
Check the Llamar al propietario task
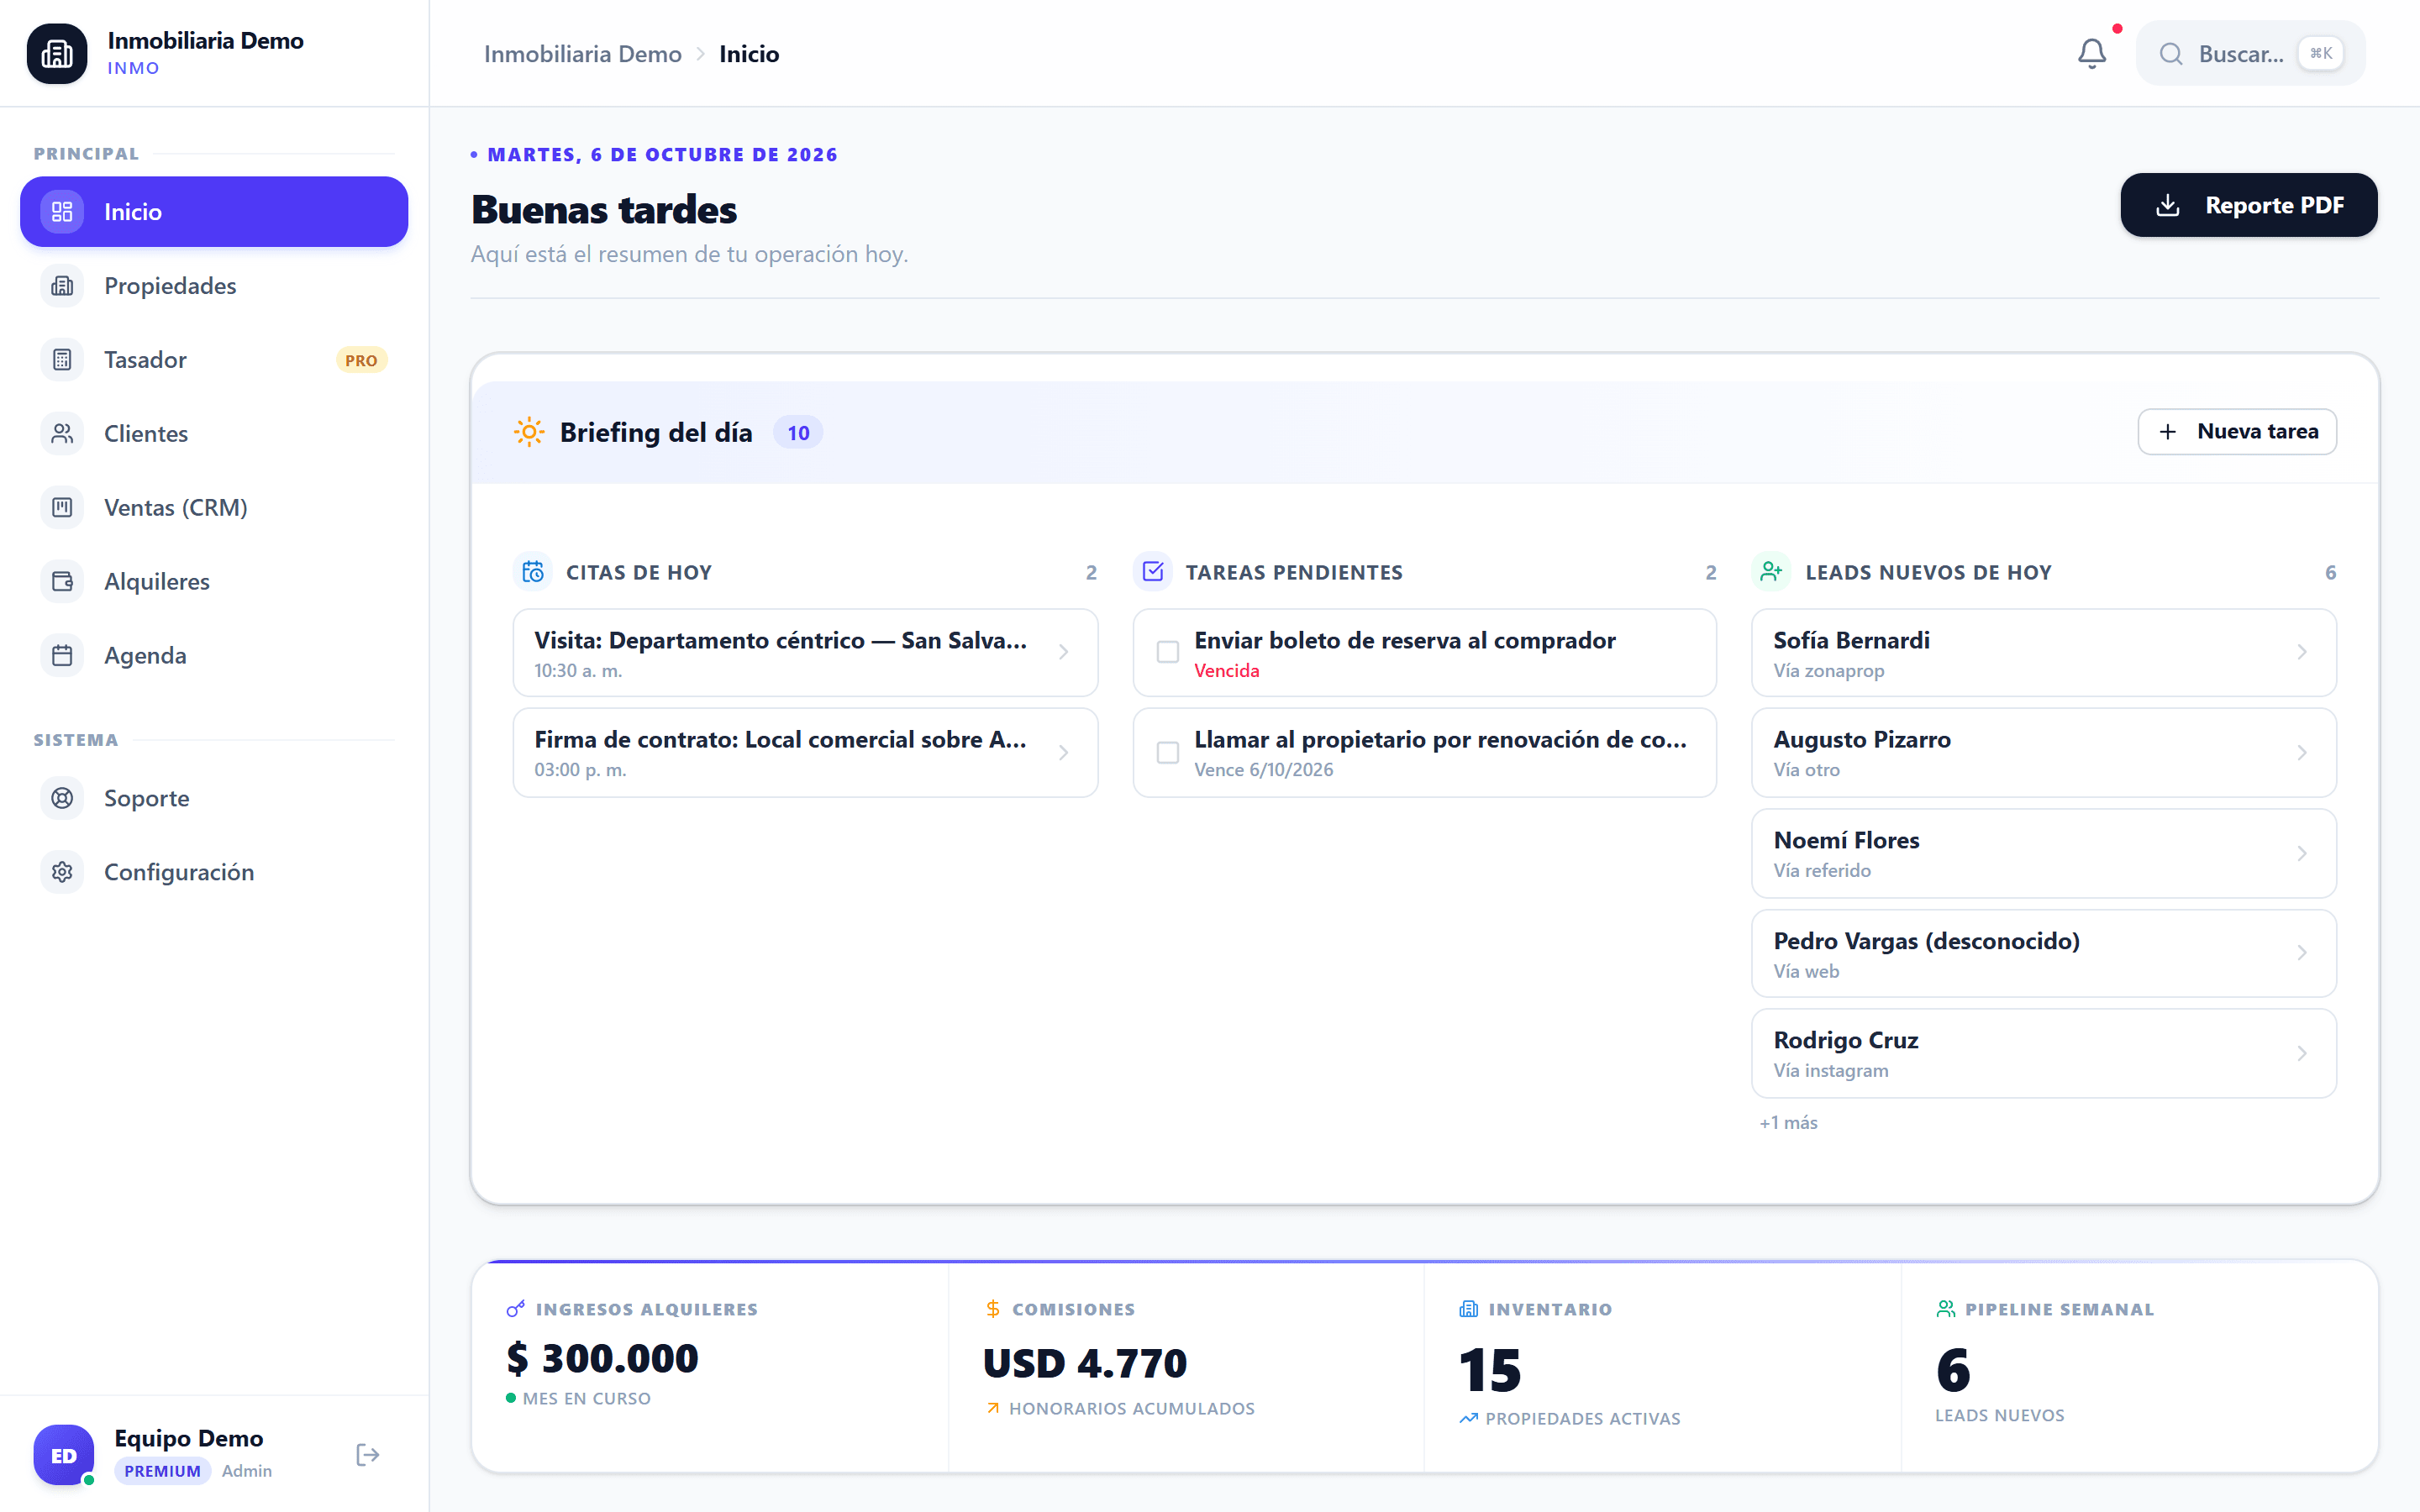1167,752
